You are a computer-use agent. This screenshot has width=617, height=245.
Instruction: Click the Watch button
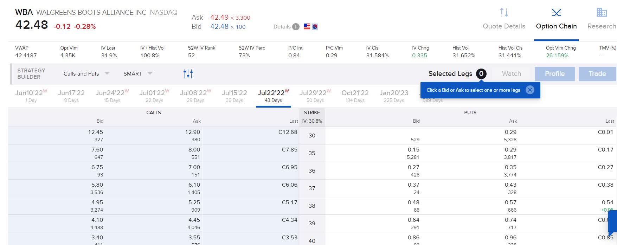tap(511, 74)
